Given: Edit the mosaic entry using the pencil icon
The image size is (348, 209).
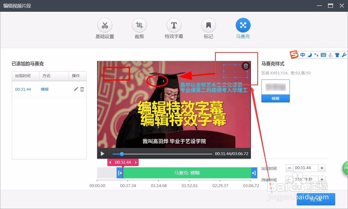Looking at the screenshot, I should point(76,89).
